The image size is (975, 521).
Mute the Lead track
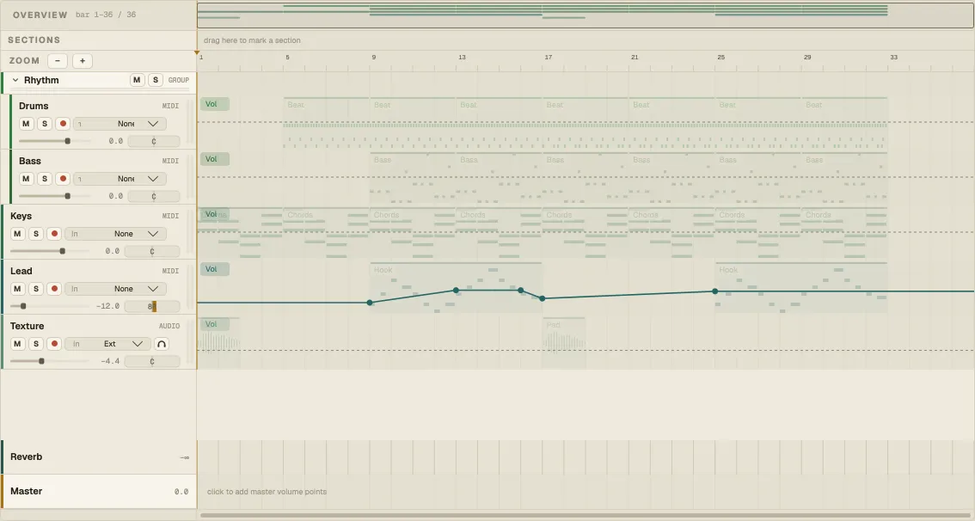17,289
